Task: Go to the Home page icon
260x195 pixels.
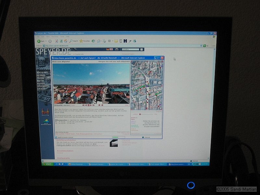Action: [x=66, y=41]
